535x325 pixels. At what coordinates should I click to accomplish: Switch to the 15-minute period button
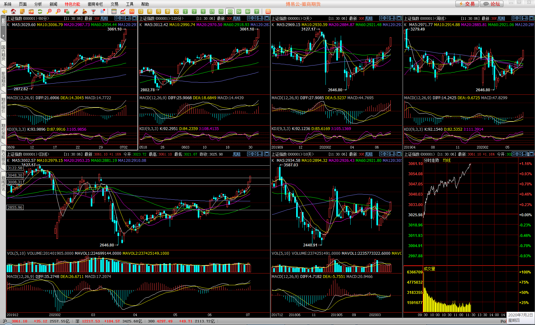(212, 11)
